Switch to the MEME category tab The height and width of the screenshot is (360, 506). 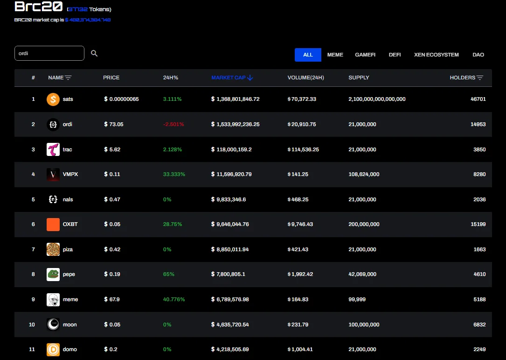click(x=335, y=55)
